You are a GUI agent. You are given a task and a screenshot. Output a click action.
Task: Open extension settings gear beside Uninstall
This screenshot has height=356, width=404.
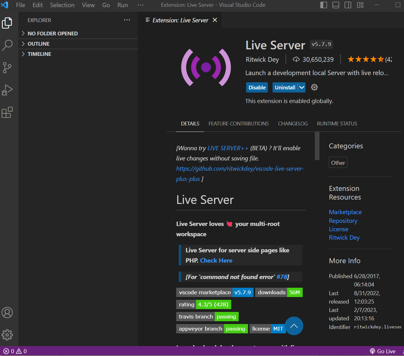314,87
